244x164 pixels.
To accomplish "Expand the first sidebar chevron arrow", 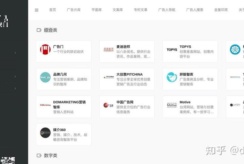I will (15, 53).
